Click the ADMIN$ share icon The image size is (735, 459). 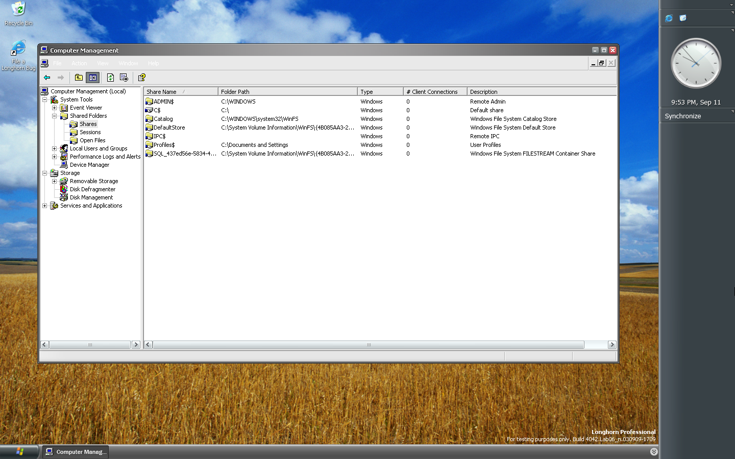(x=149, y=101)
